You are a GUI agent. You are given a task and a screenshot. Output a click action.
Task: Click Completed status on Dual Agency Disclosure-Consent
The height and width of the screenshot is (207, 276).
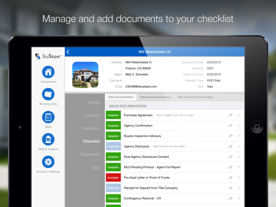(x=113, y=156)
